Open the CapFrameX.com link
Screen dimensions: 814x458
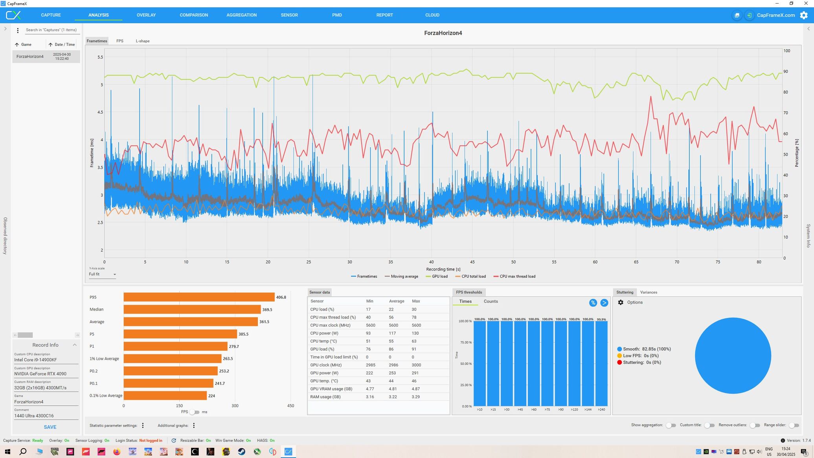point(776,15)
